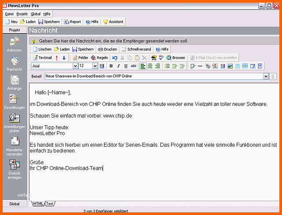Set right text alignment
The width and height of the screenshot is (282, 215).
point(157,66)
